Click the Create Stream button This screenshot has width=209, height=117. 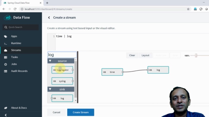81,112
